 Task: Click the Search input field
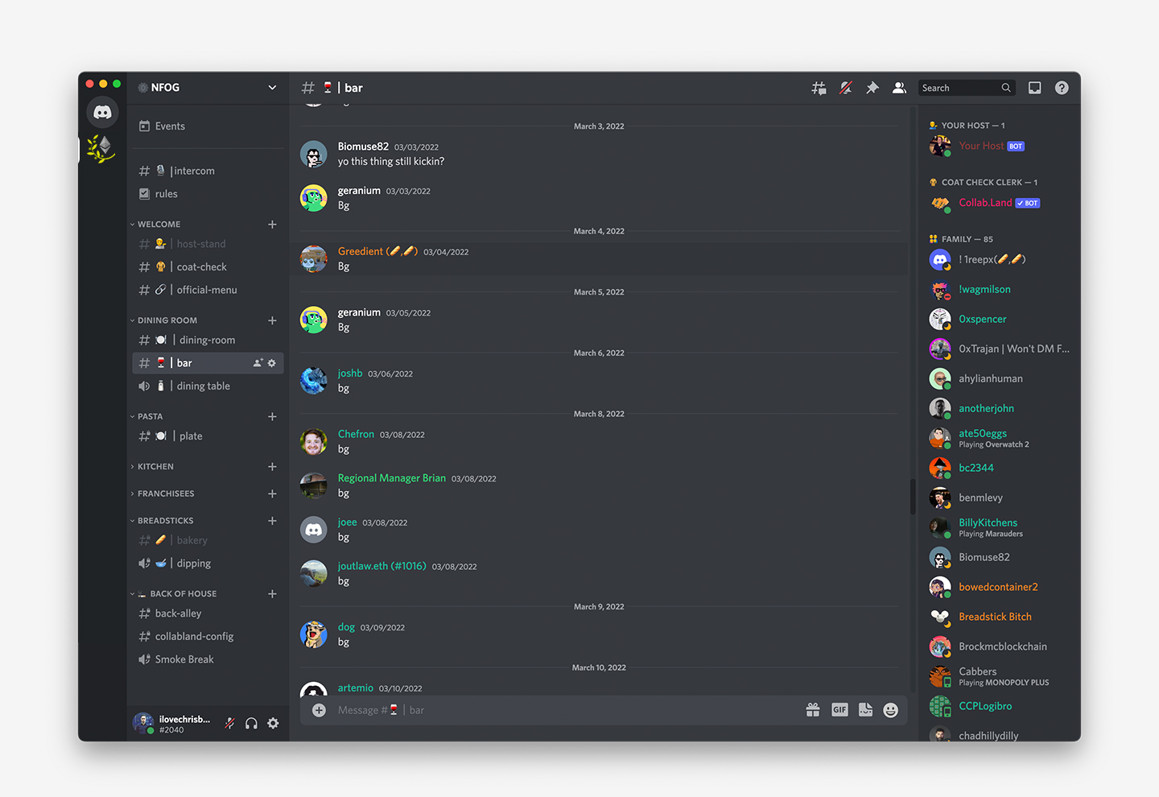click(958, 88)
